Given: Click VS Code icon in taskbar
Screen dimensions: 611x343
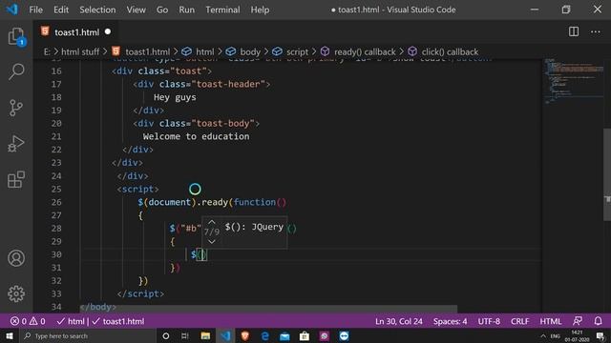Looking at the screenshot, I should (x=225, y=336).
